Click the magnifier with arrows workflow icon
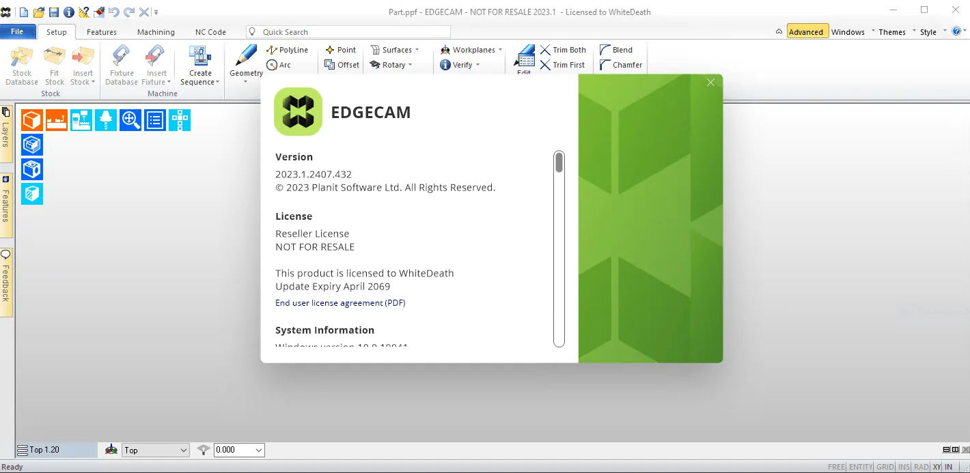This screenshot has height=473, width=970. tap(130, 120)
